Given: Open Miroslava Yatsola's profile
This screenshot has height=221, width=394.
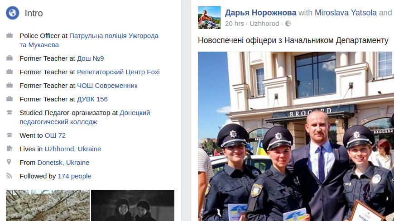Looking at the screenshot, I should click(x=346, y=13).
